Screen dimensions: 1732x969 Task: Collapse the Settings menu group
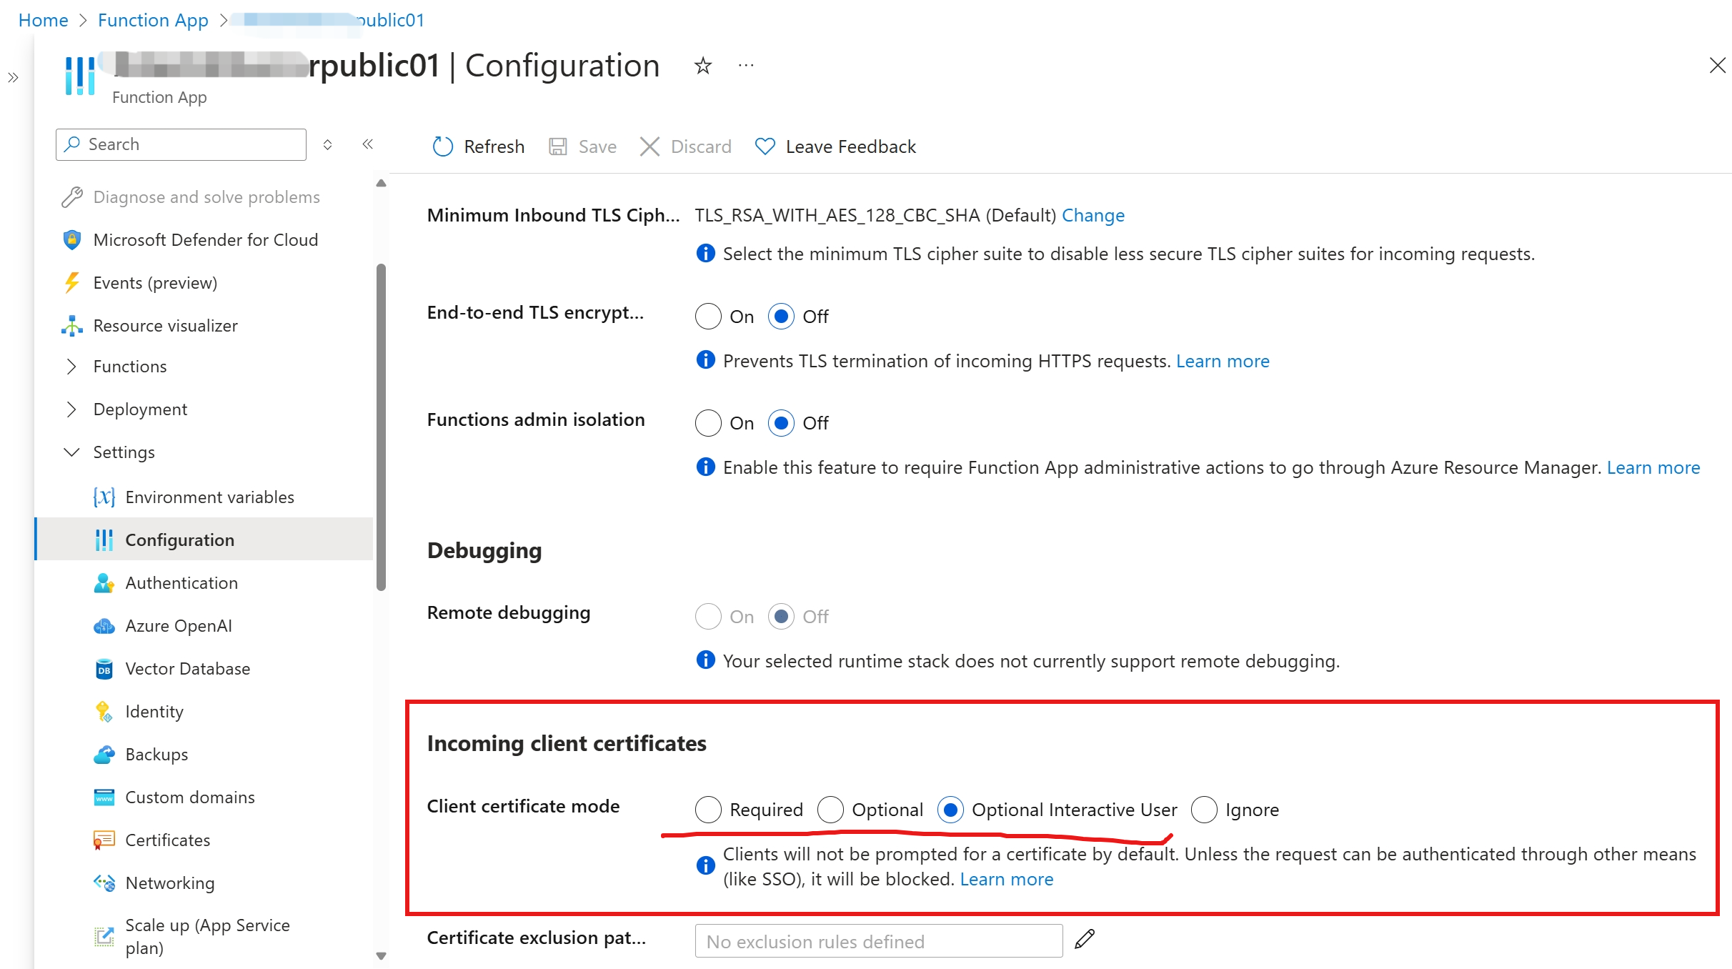coord(71,452)
